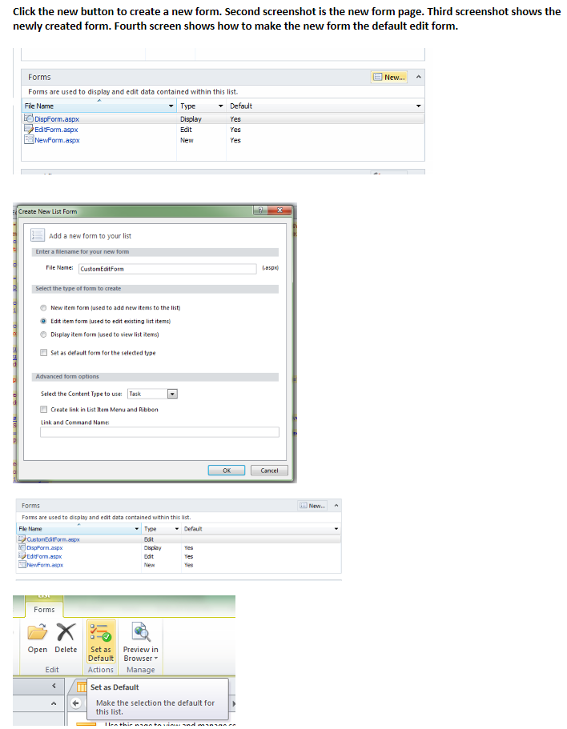Screen dimensions: 567x729
Task: Click the DispForm.aspx file icon in first table
Action: tap(29, 118)
